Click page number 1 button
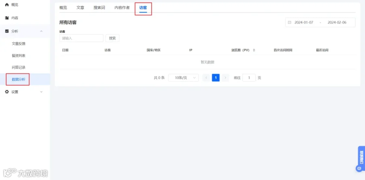The height and width of the screenshot is (180, 365). [216, 78]
